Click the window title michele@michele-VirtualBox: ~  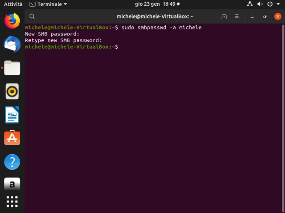tap(155, 17)
